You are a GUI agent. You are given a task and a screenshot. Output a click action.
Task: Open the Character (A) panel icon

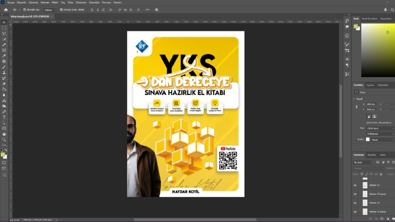click(347, 59)
